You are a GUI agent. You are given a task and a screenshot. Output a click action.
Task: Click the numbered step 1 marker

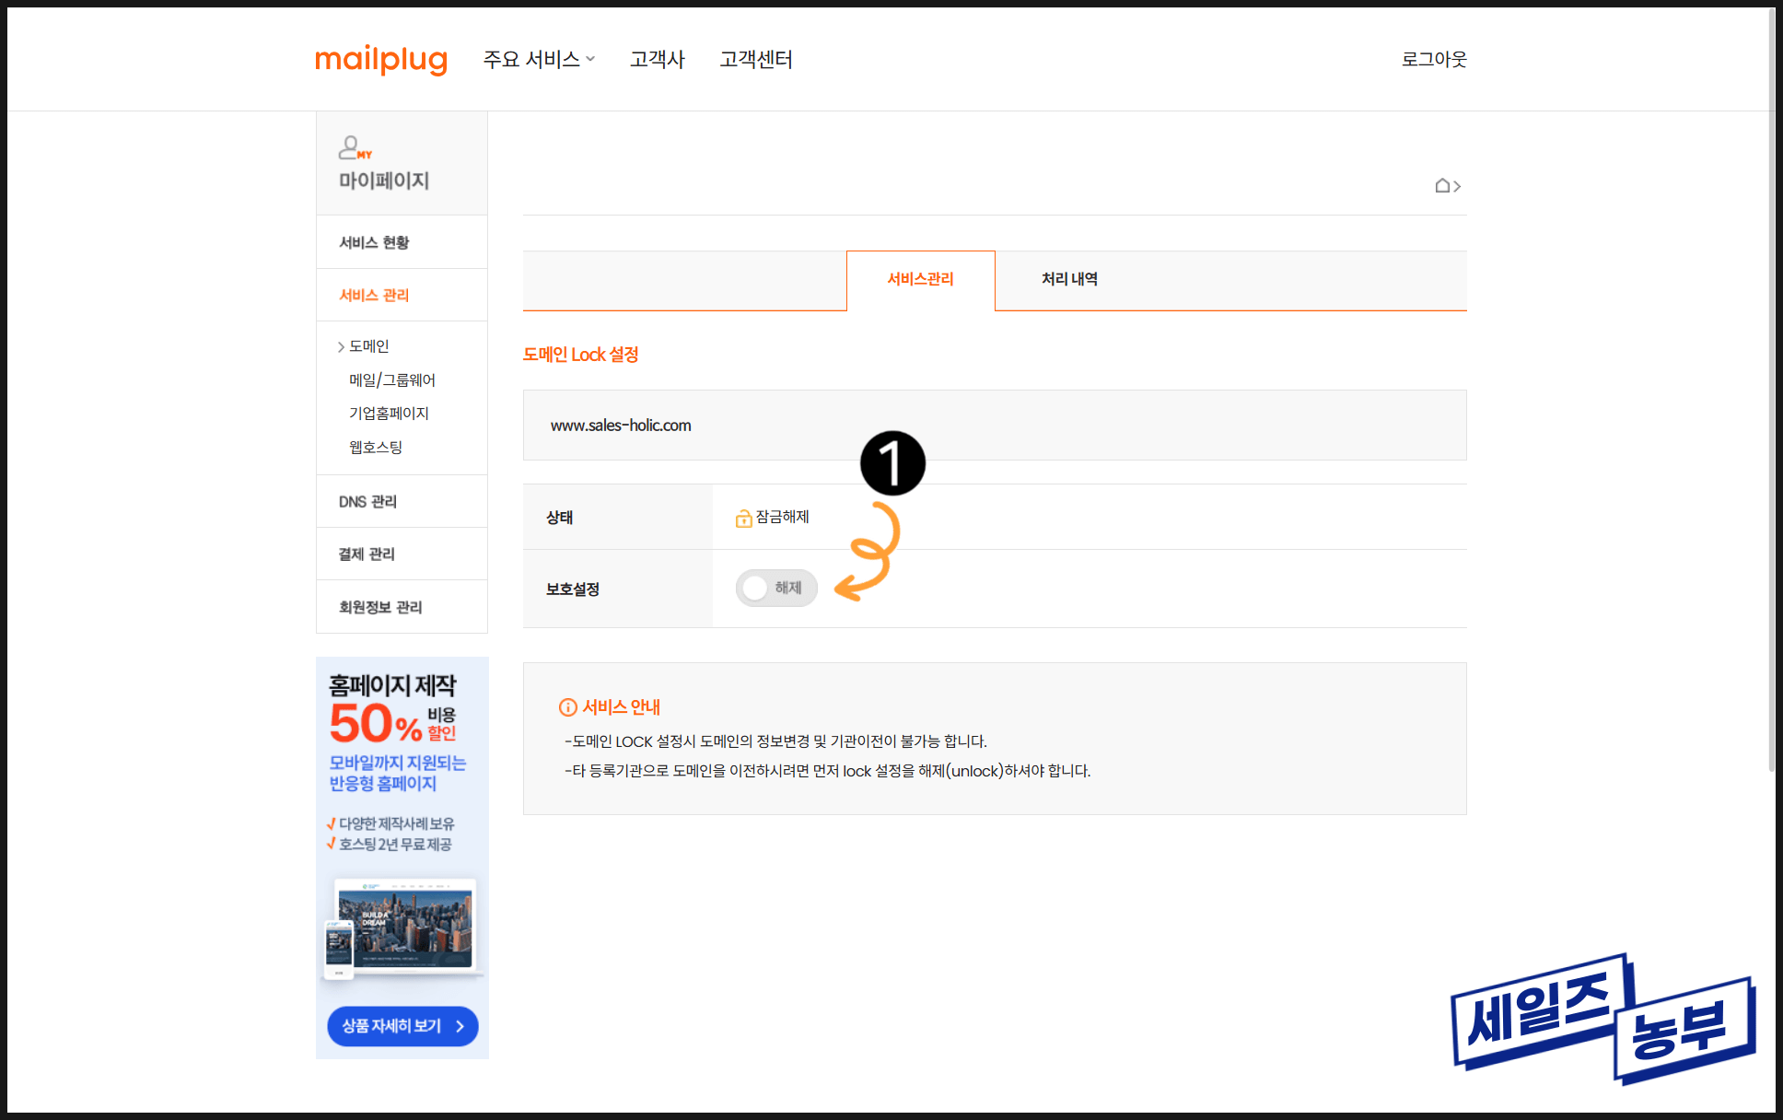click(891, 462)
